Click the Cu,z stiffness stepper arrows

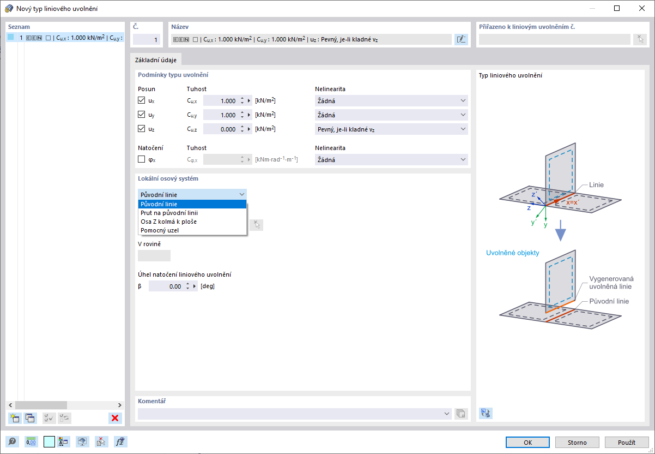coord(242,129)
